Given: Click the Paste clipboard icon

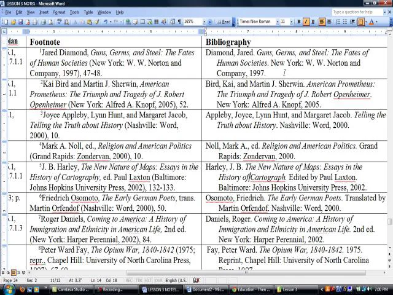Looking at the screenshot, I should click(90, 22).
